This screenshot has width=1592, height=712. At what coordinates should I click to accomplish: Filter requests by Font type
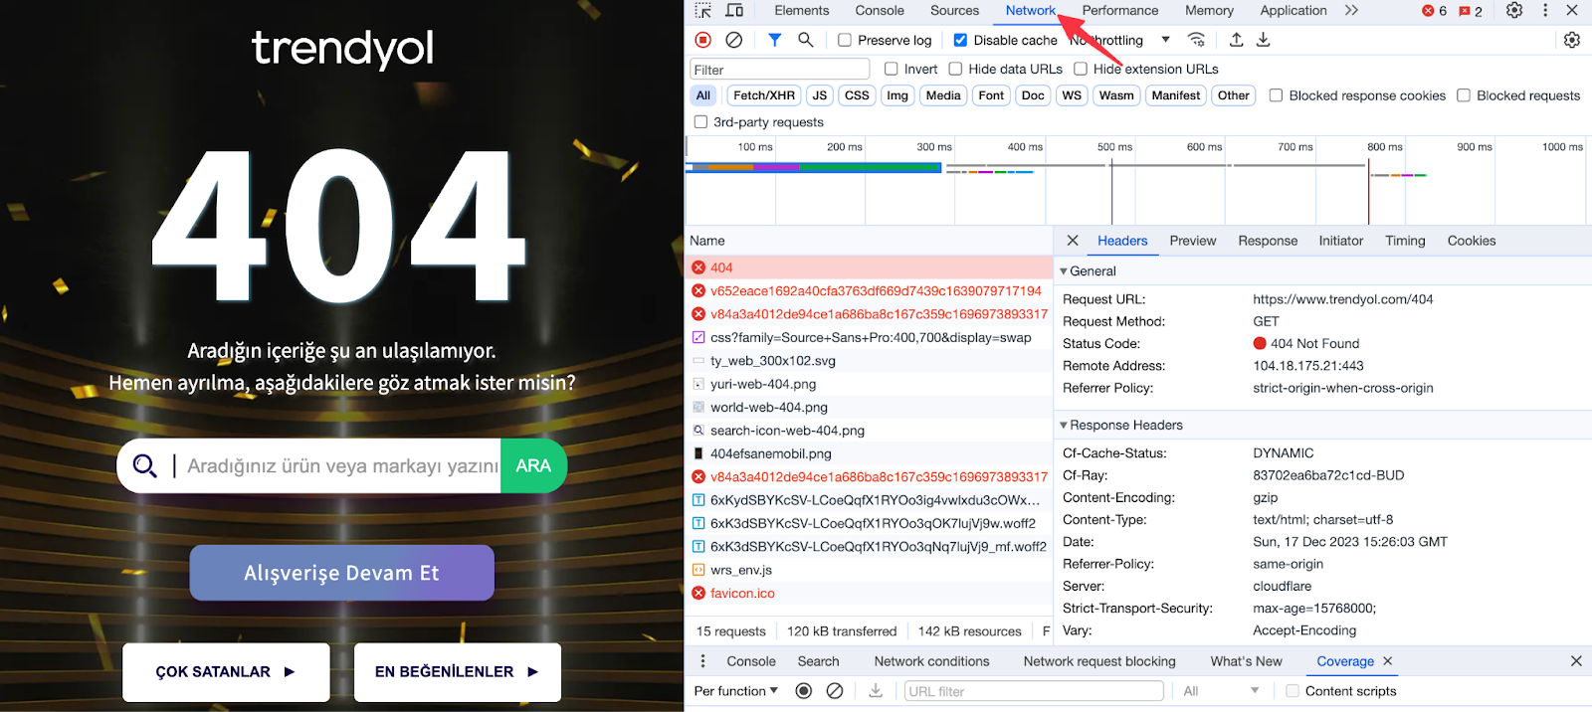pos(991,95)
